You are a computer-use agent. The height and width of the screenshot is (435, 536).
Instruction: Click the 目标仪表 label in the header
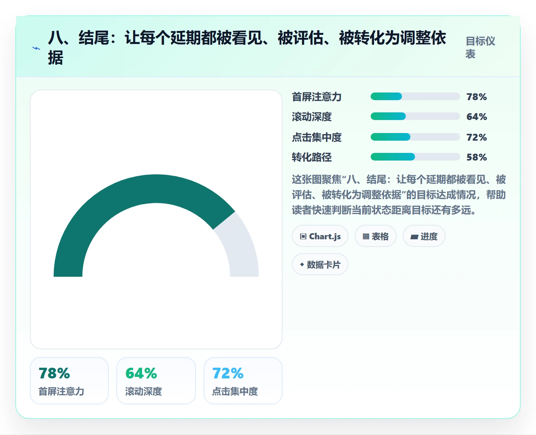tap(480, 47)
